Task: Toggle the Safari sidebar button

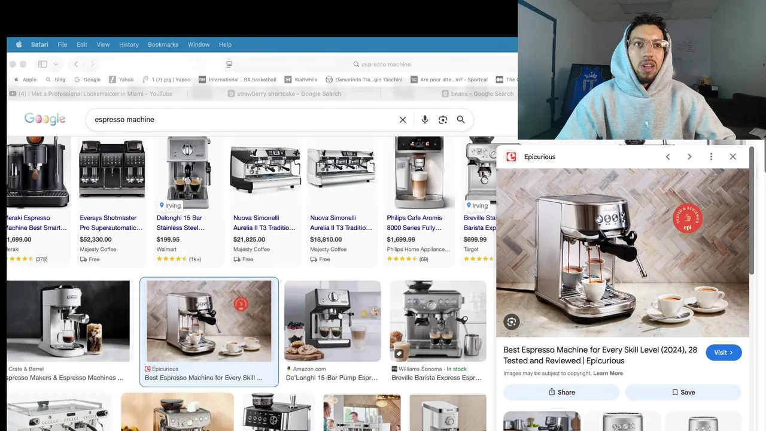Action: click(42, 64)
